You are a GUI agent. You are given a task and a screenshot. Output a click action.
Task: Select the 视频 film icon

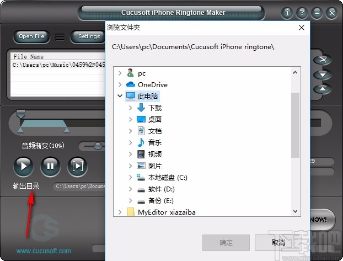pos(141,154)
